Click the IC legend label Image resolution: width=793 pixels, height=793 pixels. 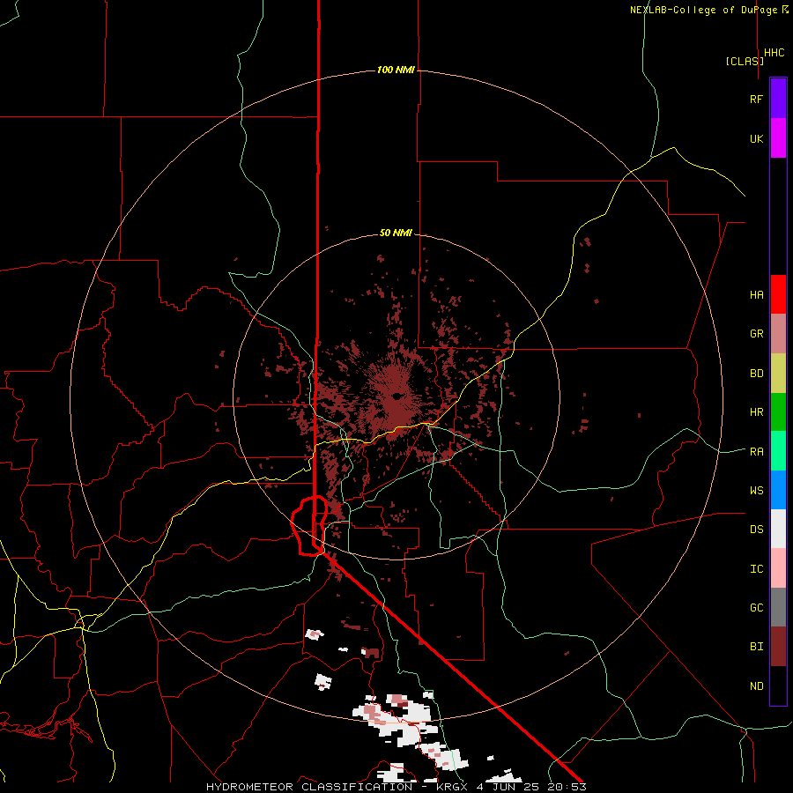click(x=756, y=569)
